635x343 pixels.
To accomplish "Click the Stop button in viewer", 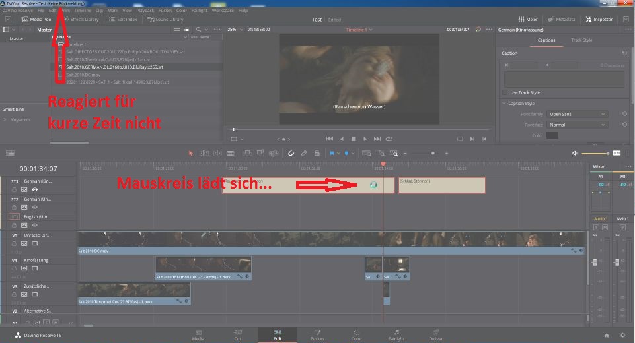I will pyautogui.click(x=353, y=139).
